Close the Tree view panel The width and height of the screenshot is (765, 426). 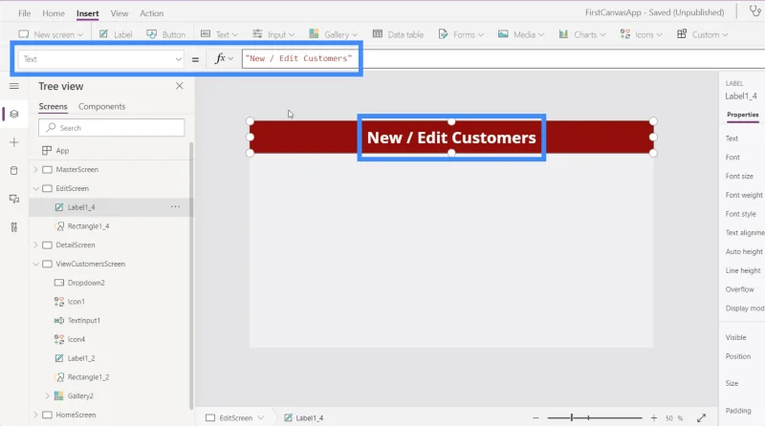pyautogui.click(x=180, y=86)
